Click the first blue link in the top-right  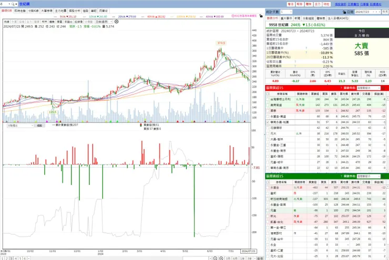pos(341,4)
